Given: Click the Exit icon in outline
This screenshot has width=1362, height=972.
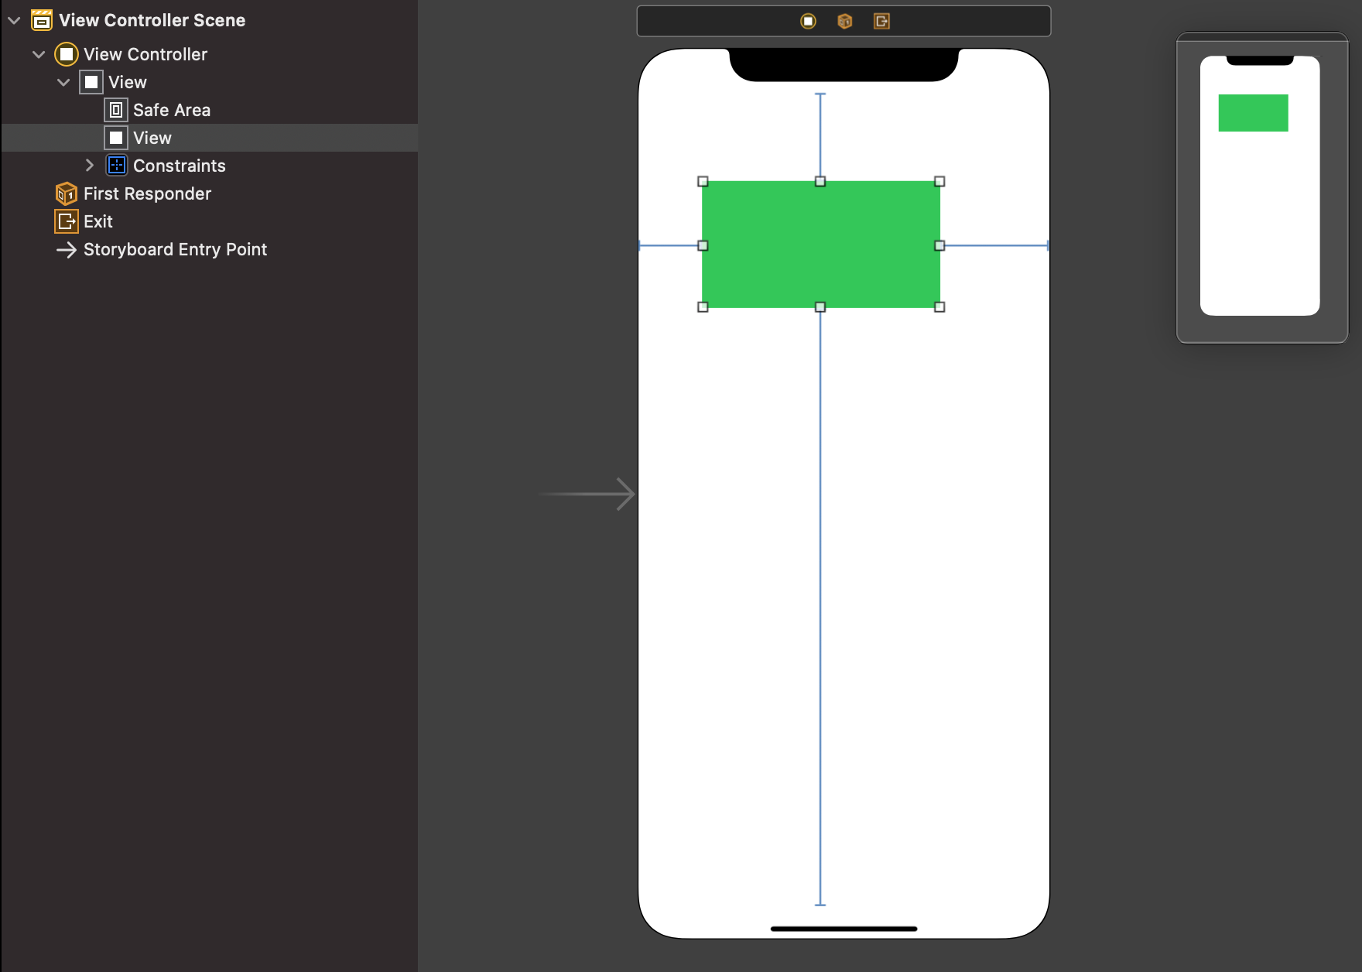Looking at the screenshot, I should (67, 221).
